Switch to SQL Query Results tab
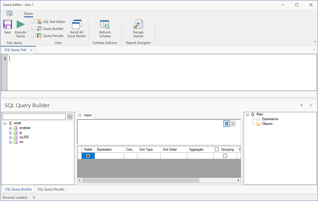This screenshot has width=318, height=201. pos(51,189)
